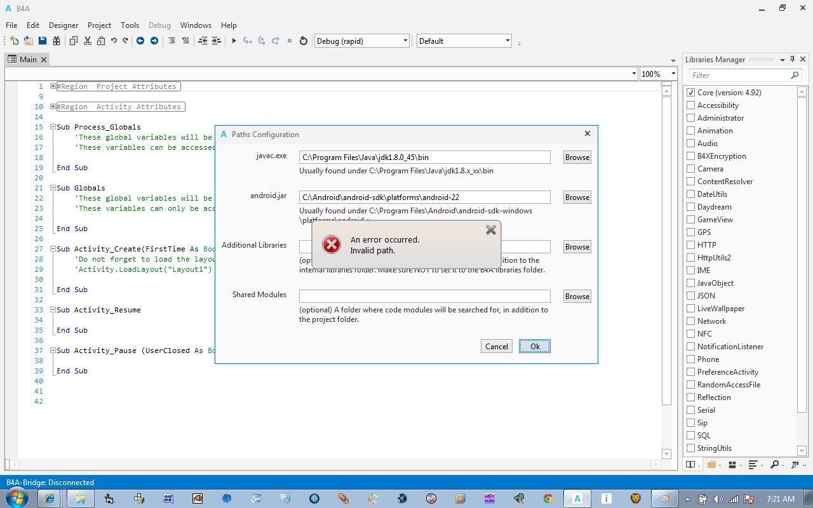Open Google Chrome from the taskbar
This screenshot has height=508, width=813.
click(548, 498)
